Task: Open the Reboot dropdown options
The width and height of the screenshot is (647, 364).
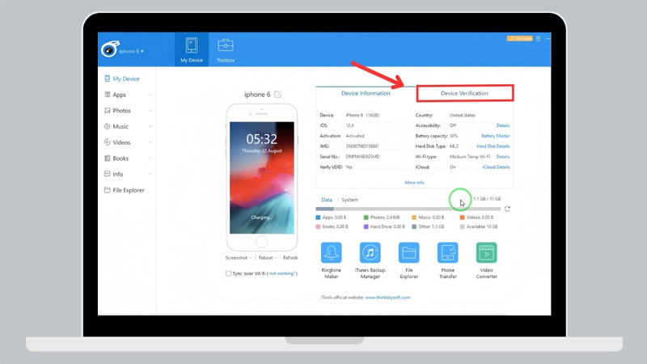Action: pyautogui.click(x=266, y=257)
